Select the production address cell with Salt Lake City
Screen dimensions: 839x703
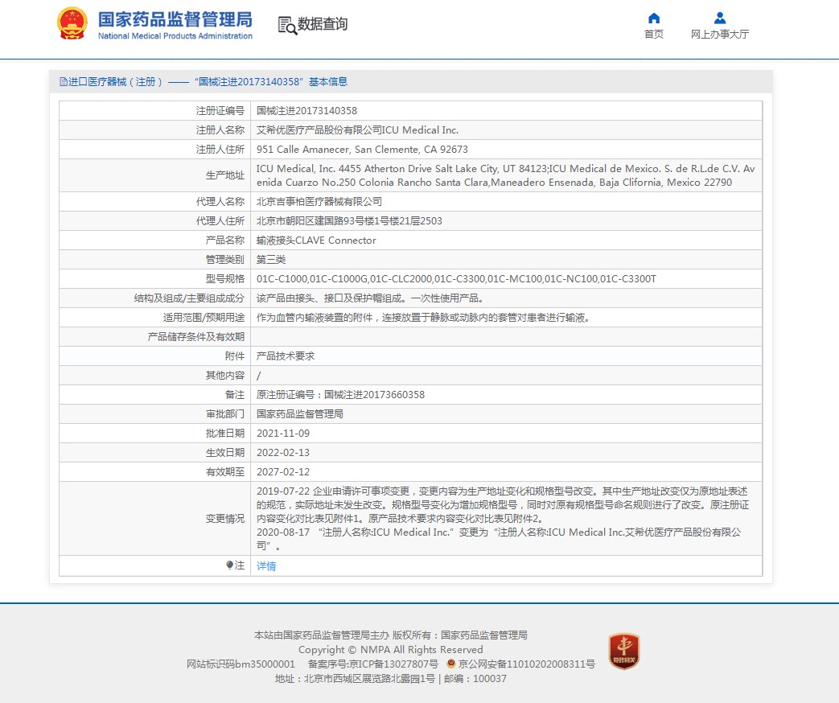506,175
